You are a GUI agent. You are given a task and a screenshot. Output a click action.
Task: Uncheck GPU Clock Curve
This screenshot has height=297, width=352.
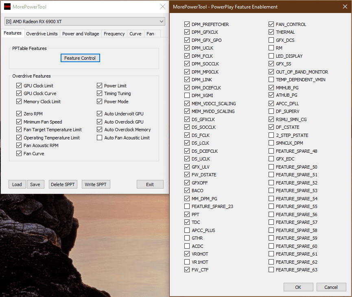pyautogui.click(x=19, y=93)
